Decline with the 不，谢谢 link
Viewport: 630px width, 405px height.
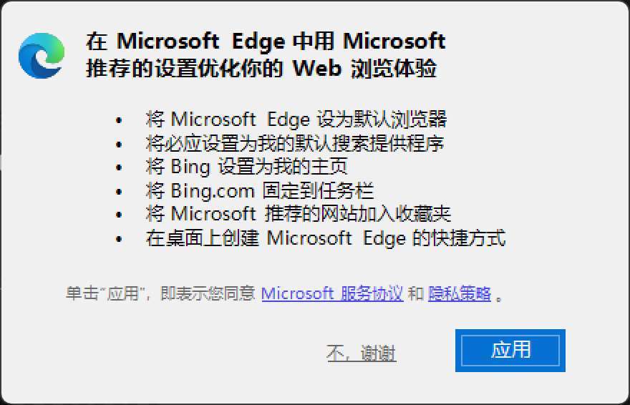point(362,353)
